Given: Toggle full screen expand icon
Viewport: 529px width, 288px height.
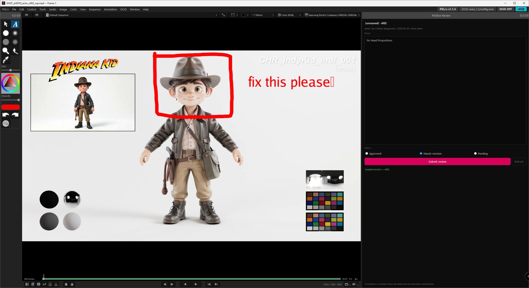Looking at the screenshot, I should pyautogui.click(x=223, y=15).
